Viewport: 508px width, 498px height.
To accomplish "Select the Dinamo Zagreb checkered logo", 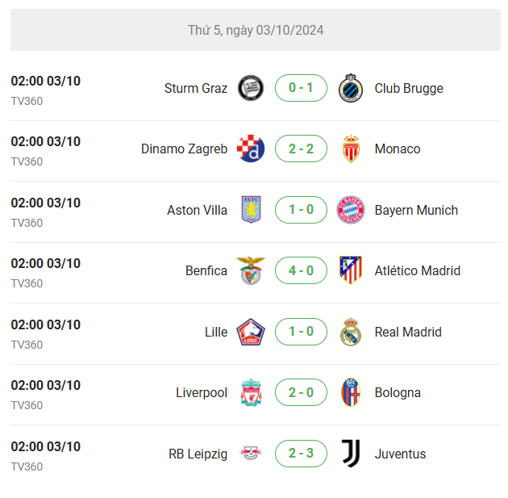I will 251,149.
